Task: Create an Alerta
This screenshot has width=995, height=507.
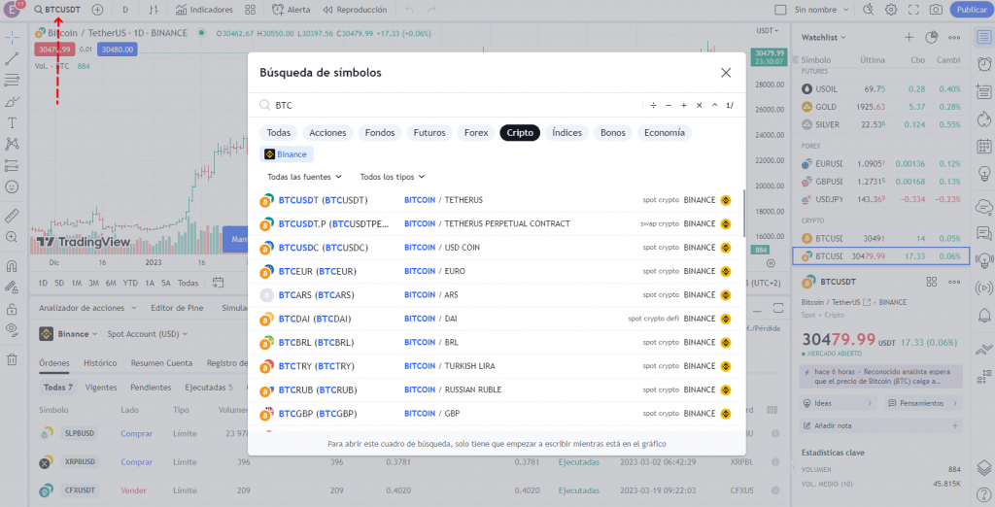Action: point(292,10)
